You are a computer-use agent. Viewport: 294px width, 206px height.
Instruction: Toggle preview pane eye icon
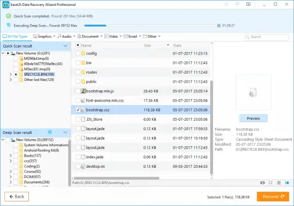pyautogui.click(x=262, y=183)
